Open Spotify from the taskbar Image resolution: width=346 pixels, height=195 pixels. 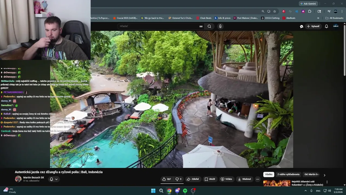tap(185, 191)
